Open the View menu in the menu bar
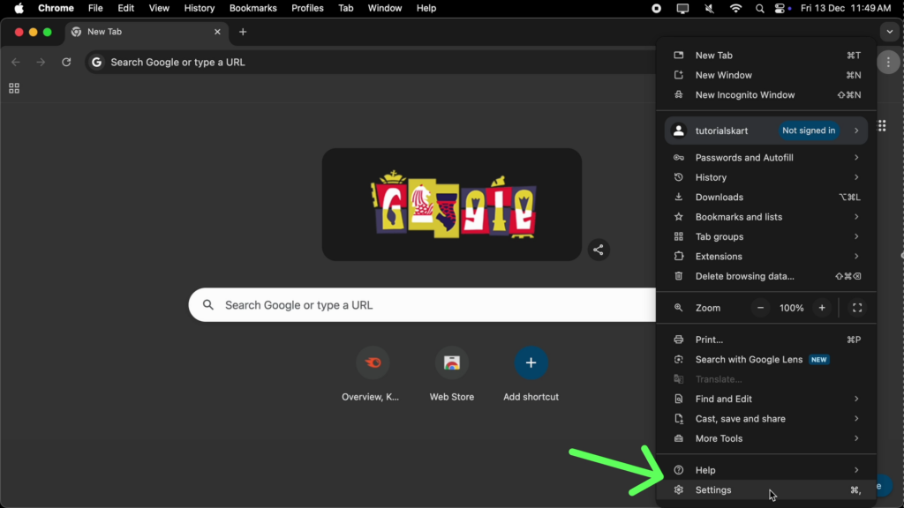Image resolution: width=904 pixels, height=508 pixels. click(x=159, y=8)
